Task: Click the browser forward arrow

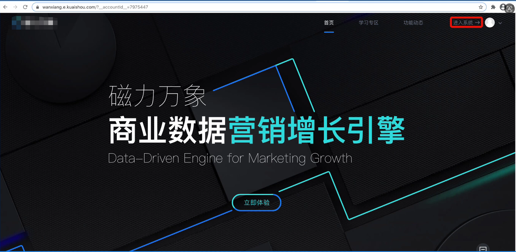Action: coord(15,6)
